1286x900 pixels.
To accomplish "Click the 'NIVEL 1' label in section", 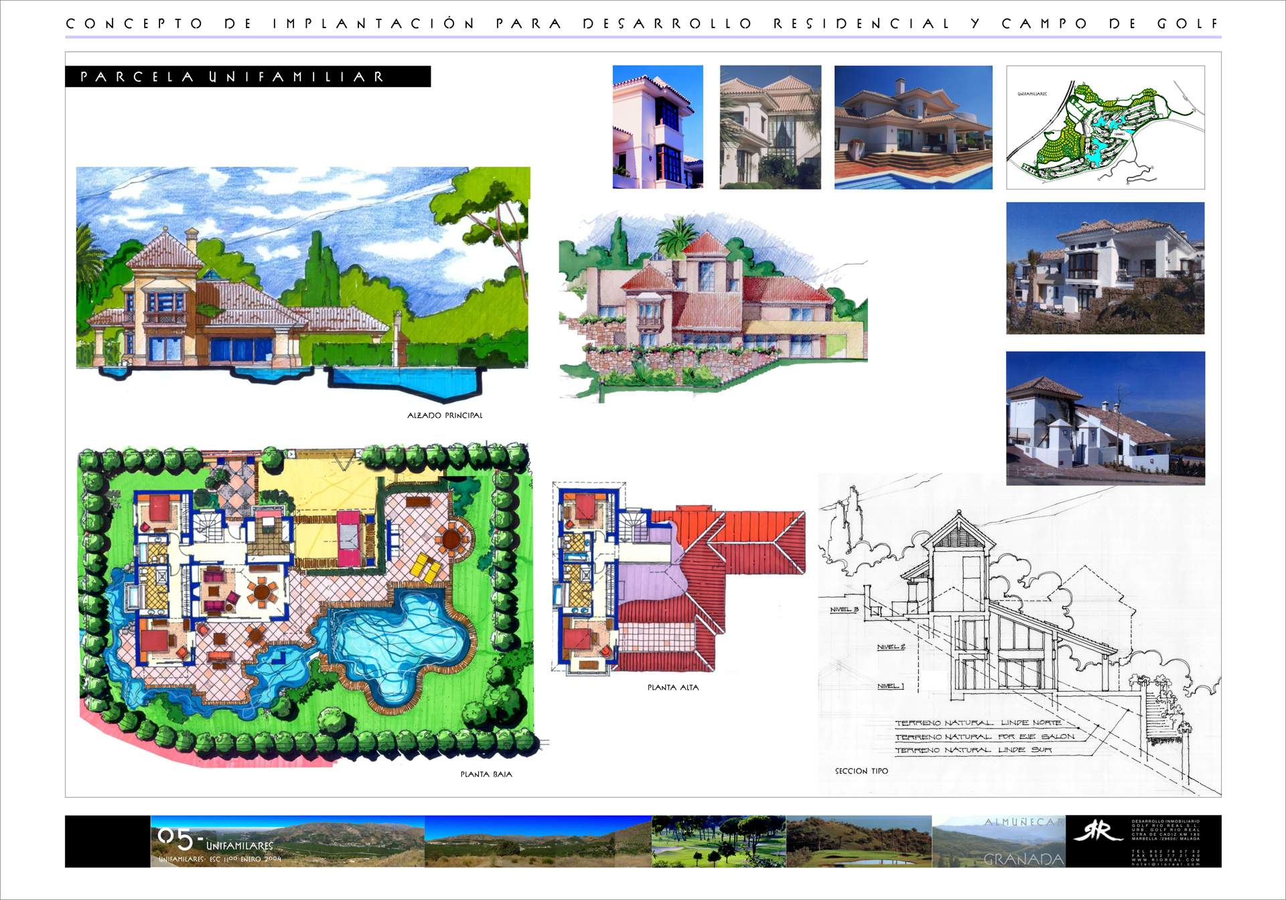I will click(891, 686).
